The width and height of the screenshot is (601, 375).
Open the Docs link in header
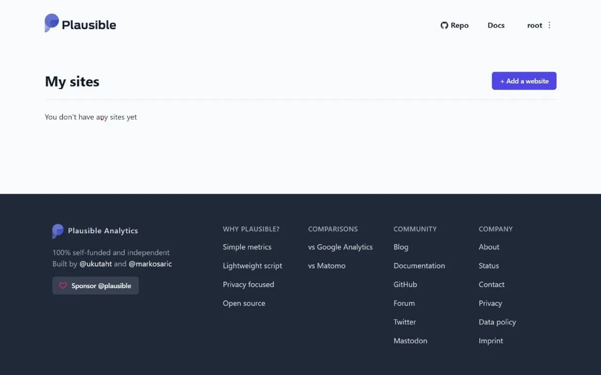click(x=496, y=25)
